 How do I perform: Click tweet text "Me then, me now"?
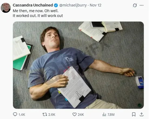[28, 11]
